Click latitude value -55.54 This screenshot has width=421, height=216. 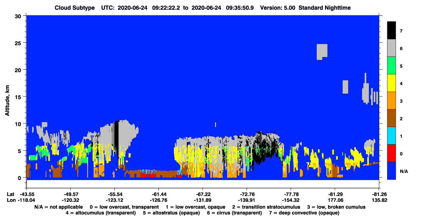click(114, 194)
